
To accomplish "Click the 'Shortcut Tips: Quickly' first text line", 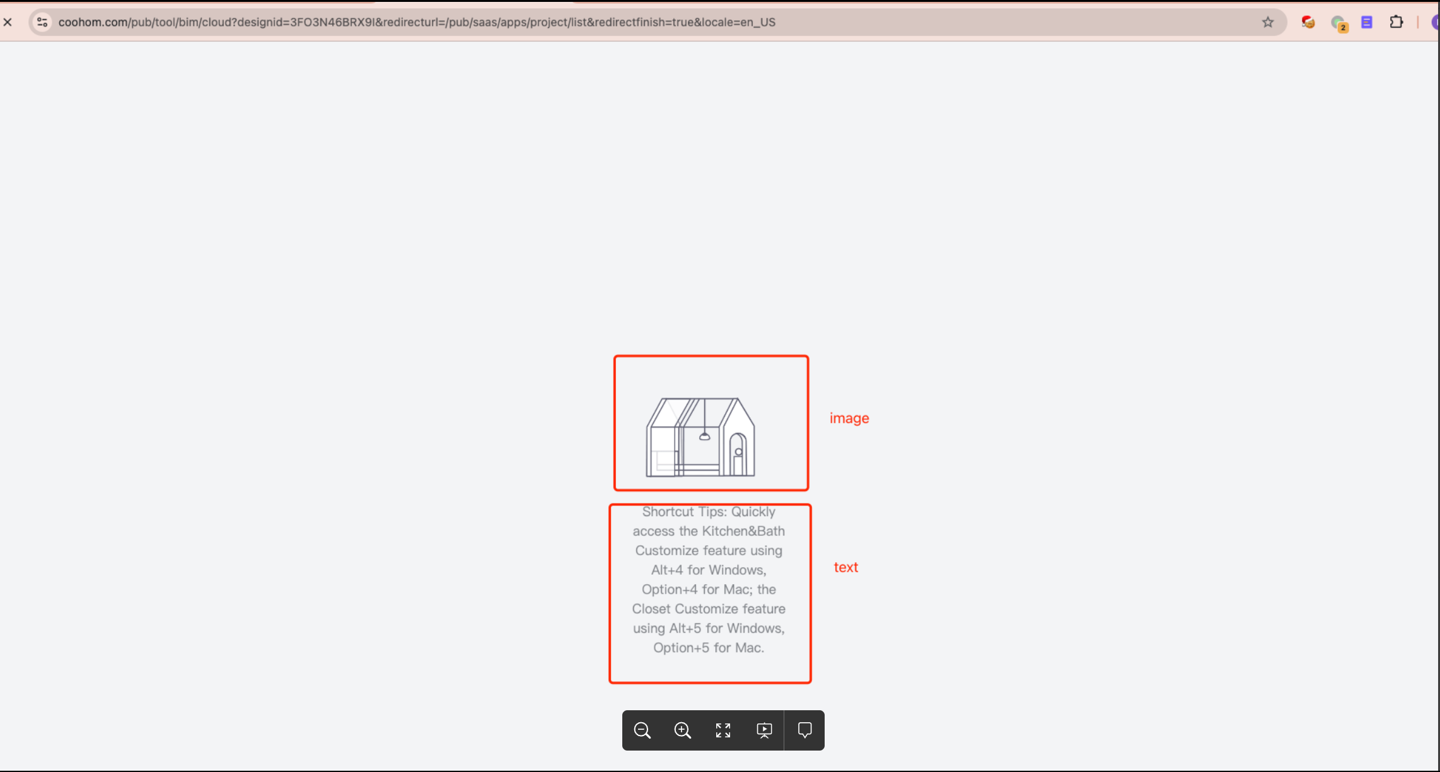I will (709, 512).
